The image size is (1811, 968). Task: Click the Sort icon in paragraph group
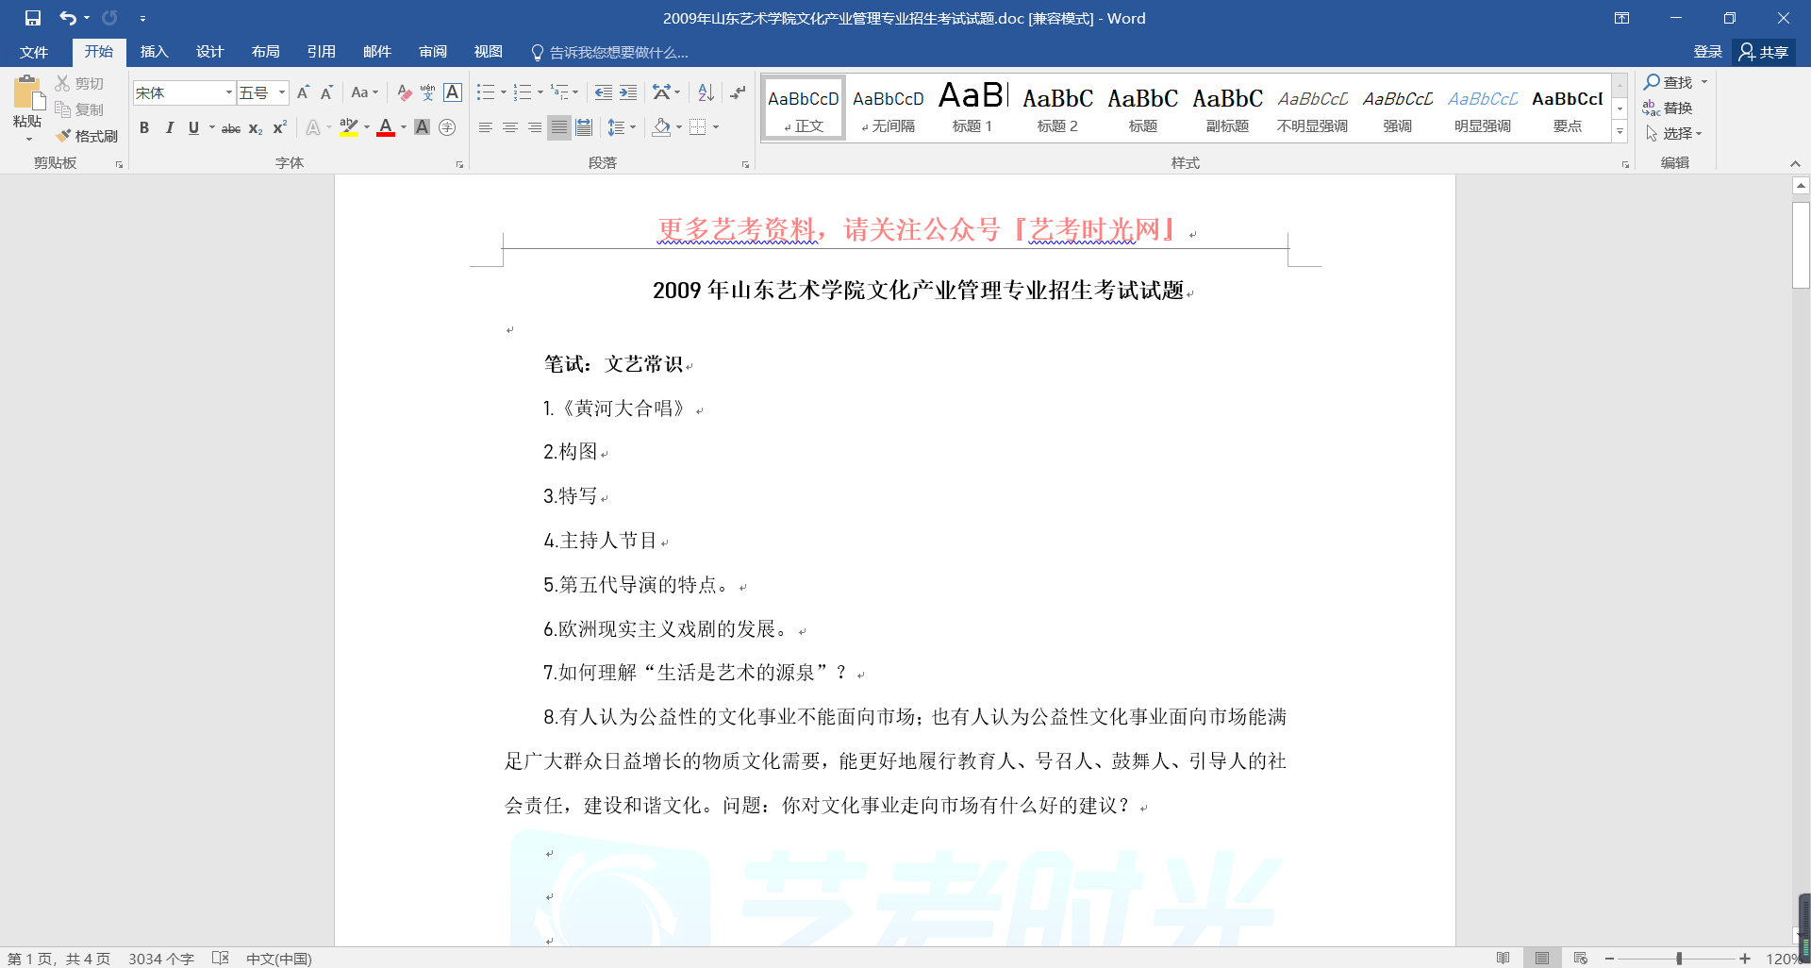[x=706, y=92]
